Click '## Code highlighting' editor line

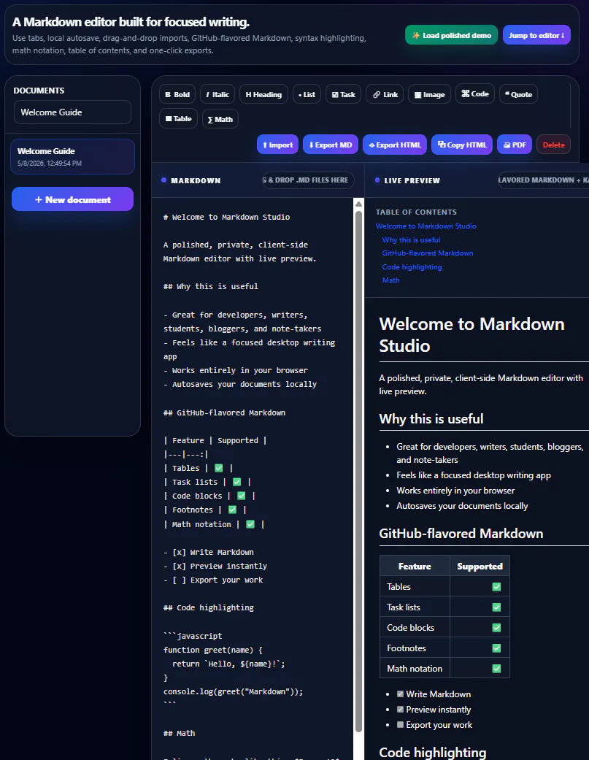coord(208,607)
